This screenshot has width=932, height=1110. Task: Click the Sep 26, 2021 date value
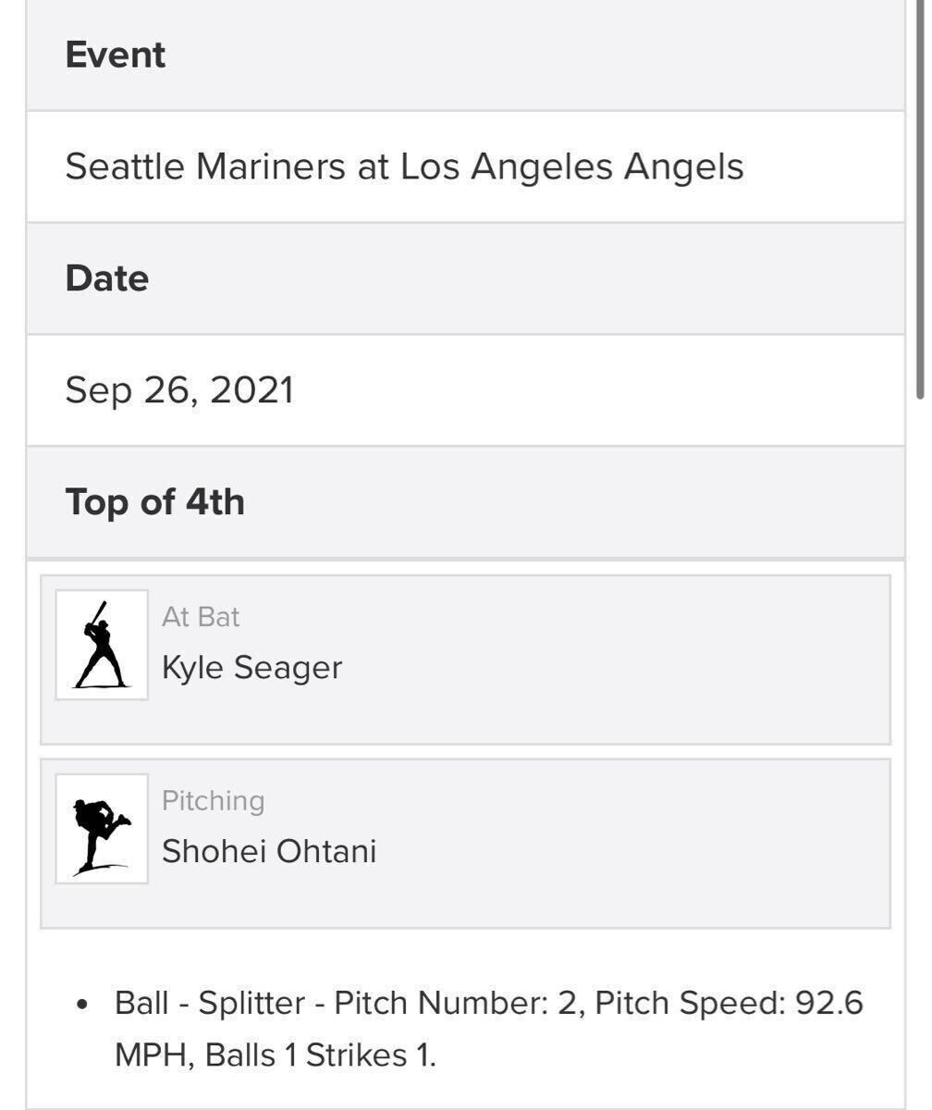point(179,390)
